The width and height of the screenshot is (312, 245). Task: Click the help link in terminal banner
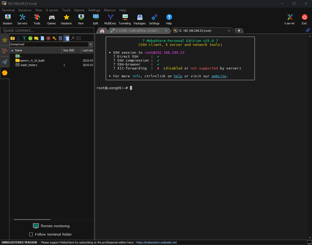178,76
